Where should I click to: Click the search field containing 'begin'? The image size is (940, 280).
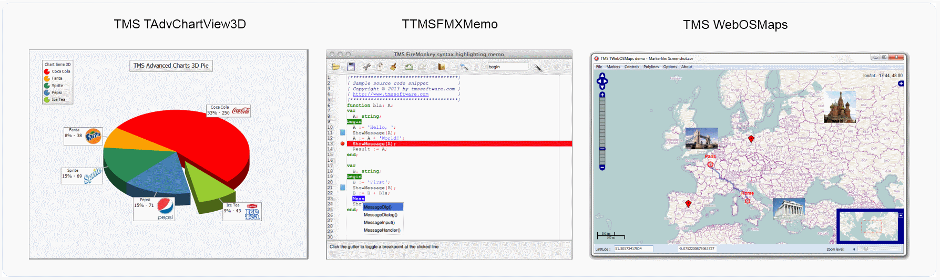pyautogui.click(x=508, y=67)
